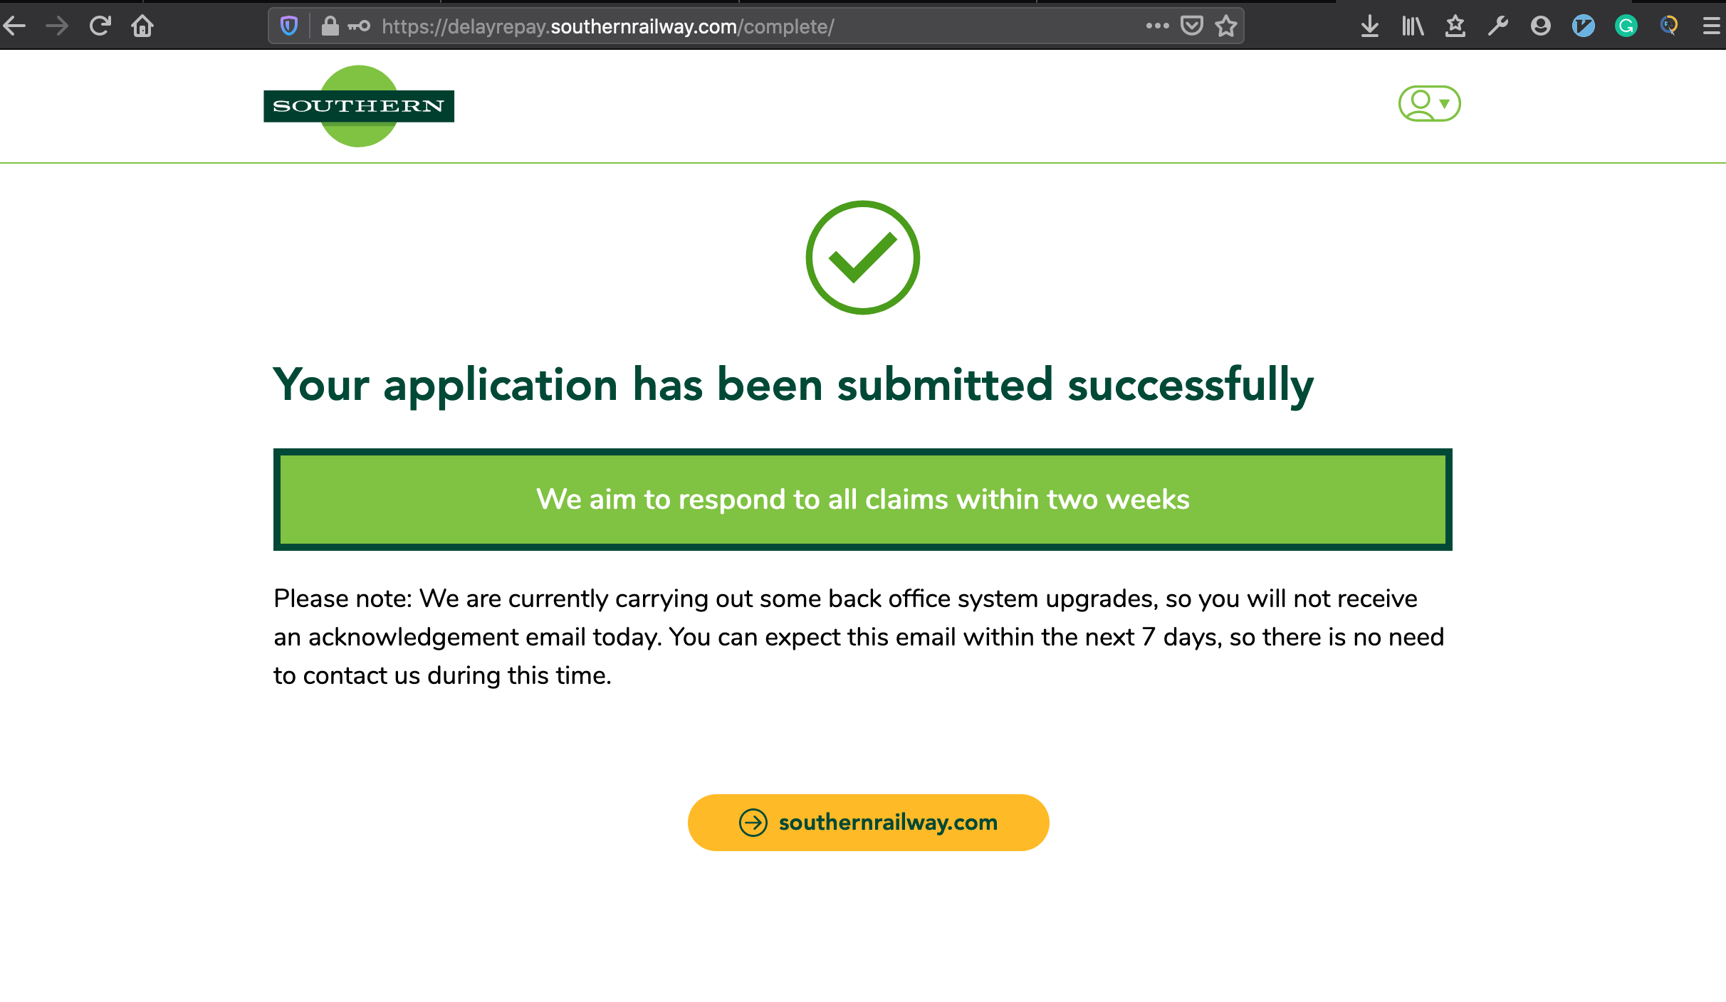
Task: Expand the user account dropdown
Action: (x=1429, y=104)
